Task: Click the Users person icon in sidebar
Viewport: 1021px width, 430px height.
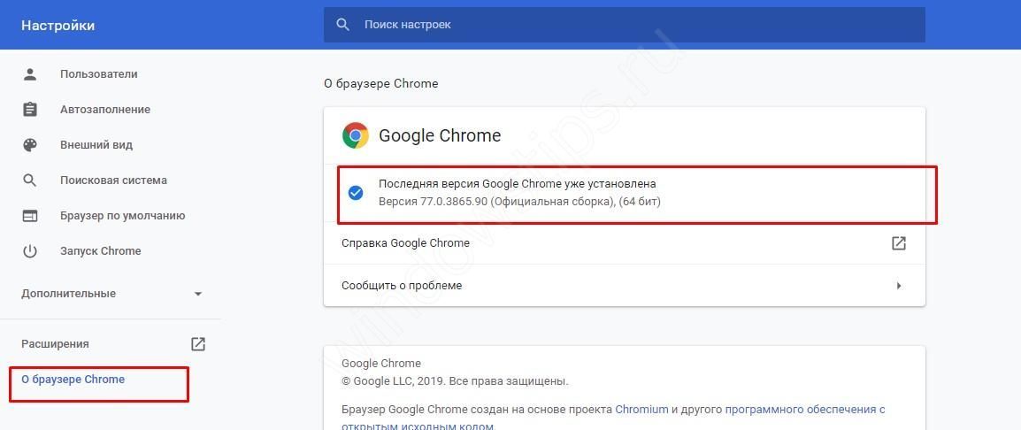Action: 30,74
